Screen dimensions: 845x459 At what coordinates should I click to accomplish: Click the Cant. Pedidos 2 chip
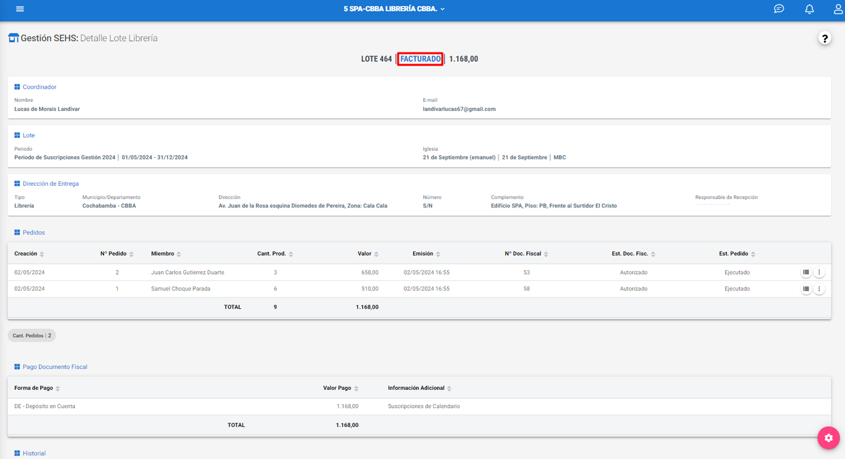coord(32,335)
